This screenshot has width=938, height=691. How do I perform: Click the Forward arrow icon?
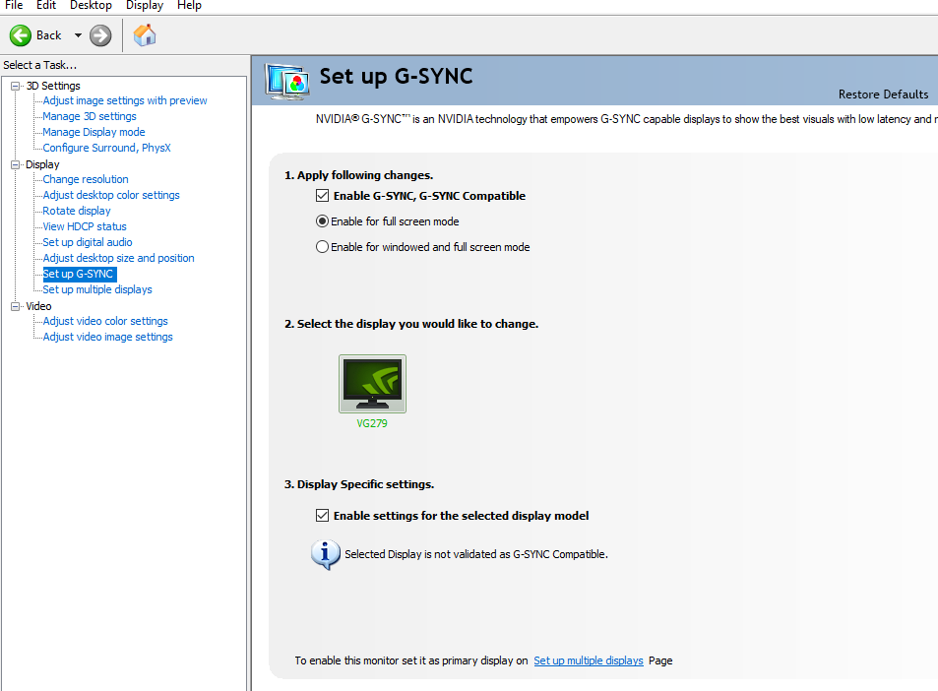[x=100, y=35]
